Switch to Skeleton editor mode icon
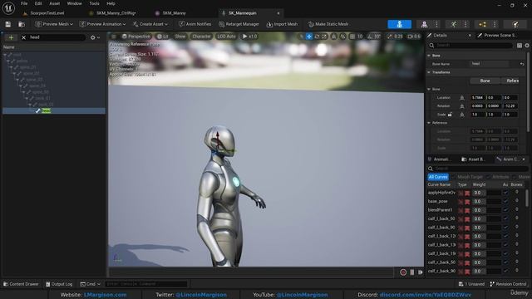Viewport: 532px width, 299px height. (x=399, y=24)
